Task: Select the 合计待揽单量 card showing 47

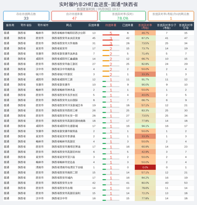Action: [74, 16]
